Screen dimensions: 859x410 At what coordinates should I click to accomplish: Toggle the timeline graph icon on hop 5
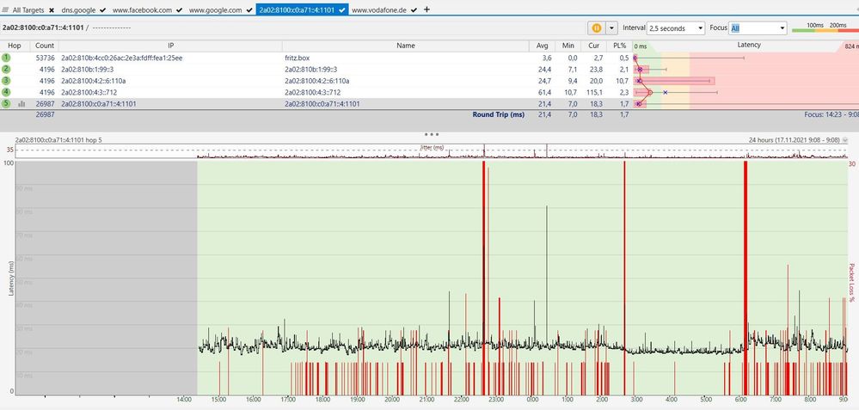point(21,103)
